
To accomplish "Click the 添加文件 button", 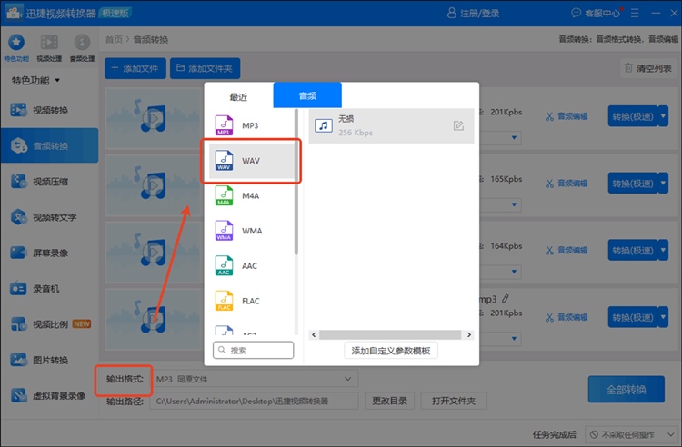I will 135,68.
